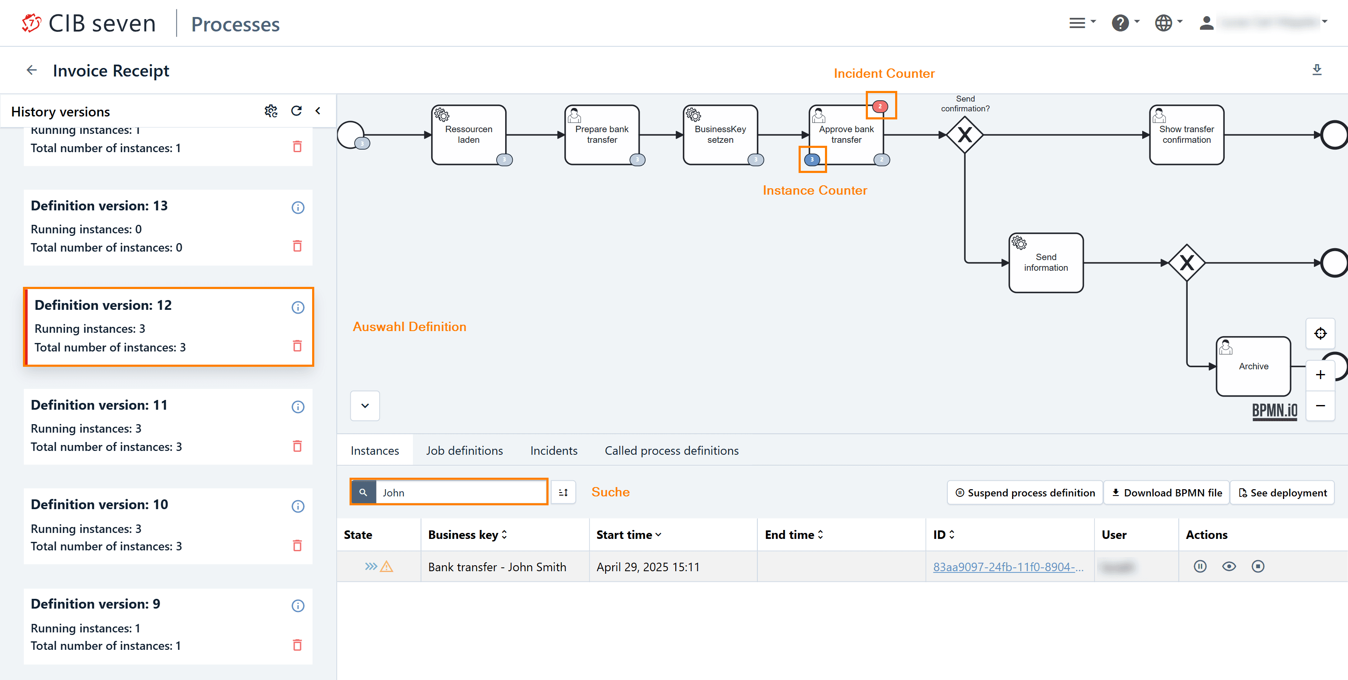Viewport: 1348px width, 680px height.
Task: View instance details via eye icon
Action: (1229, 567)
